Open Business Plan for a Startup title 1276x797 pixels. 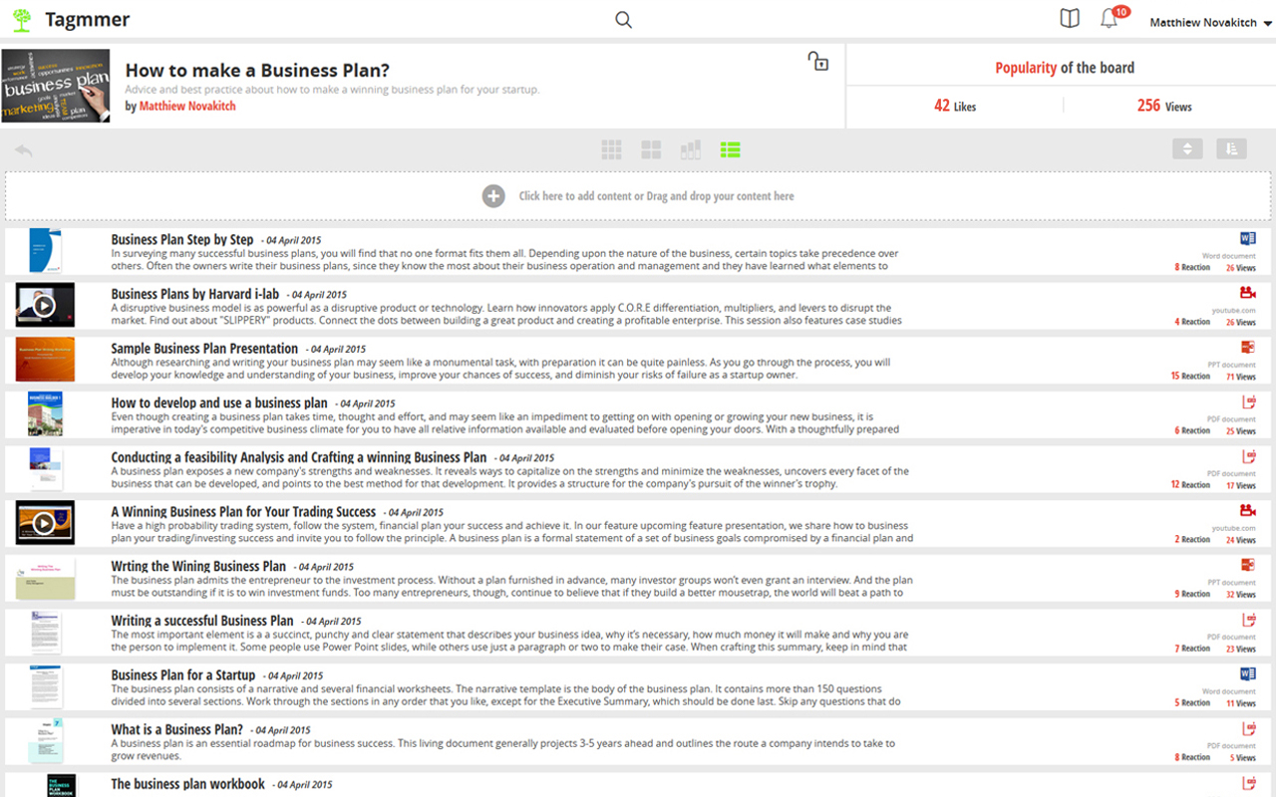[x=183, y=674]
